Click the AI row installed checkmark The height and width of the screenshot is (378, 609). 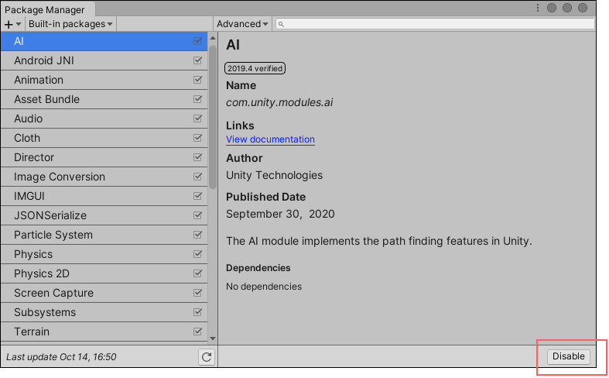pyautogui.click(x=197, y=41)
